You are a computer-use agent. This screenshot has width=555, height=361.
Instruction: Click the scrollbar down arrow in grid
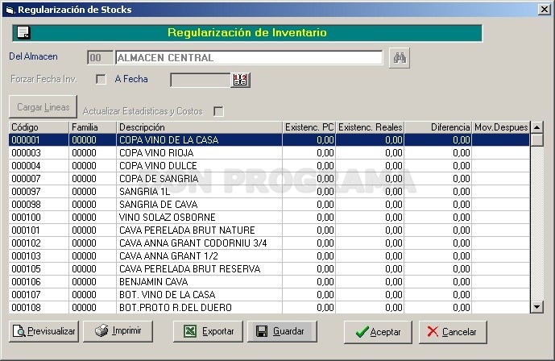click(x=537, y=307)
